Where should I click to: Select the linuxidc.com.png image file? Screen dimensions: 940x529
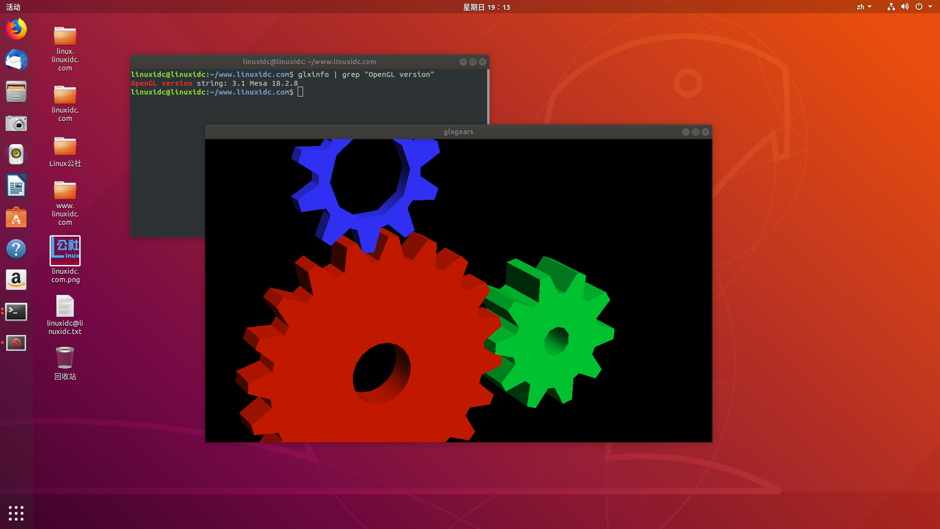[65, 251]
